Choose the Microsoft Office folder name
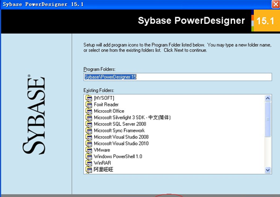Screen dimensions: 280x197 pyautogui.click(x=109, y=111)
